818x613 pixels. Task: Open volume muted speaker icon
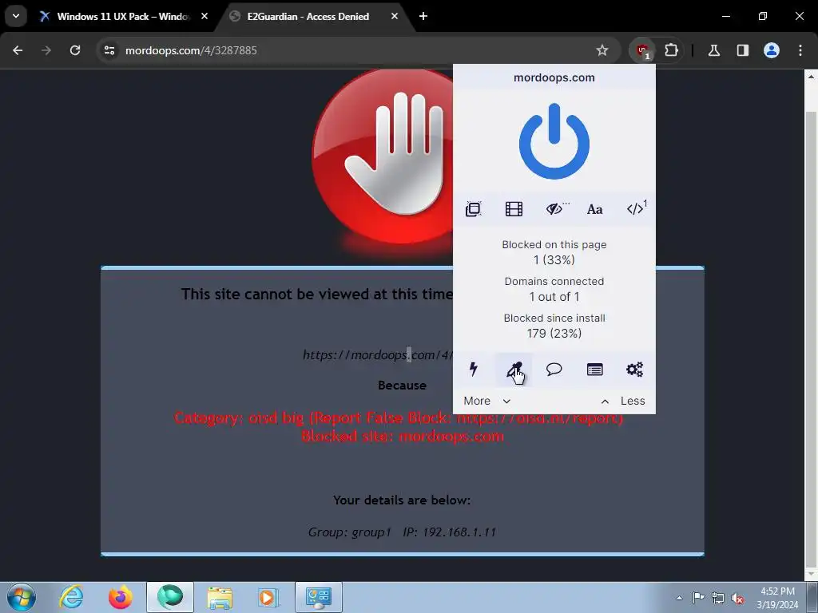coord(737,598)
